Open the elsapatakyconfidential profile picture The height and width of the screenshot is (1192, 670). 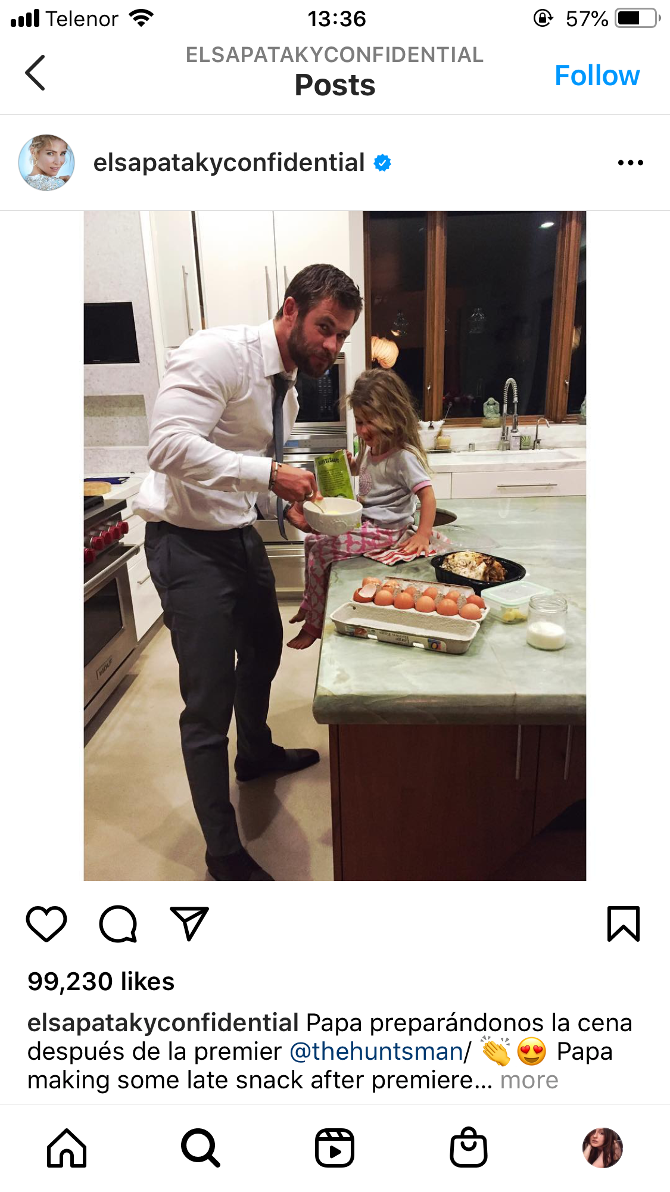pyautogui.click(x=46, y=163)
